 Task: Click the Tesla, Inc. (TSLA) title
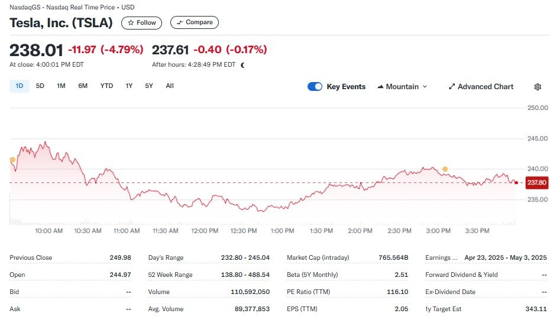tap(61, 22)
